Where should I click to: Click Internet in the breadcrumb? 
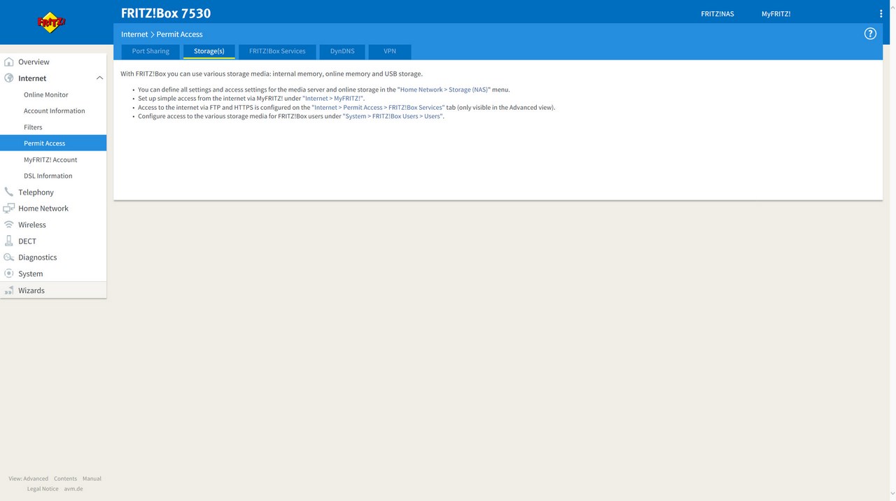134,34
